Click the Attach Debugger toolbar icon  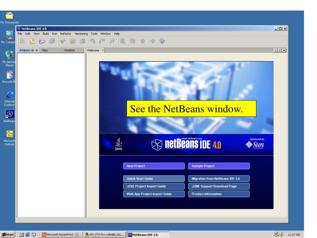(162, 41)
